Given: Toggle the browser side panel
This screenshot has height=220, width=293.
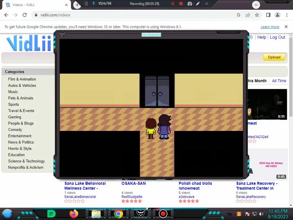Looking at the screenshot, I should [268, 15].
